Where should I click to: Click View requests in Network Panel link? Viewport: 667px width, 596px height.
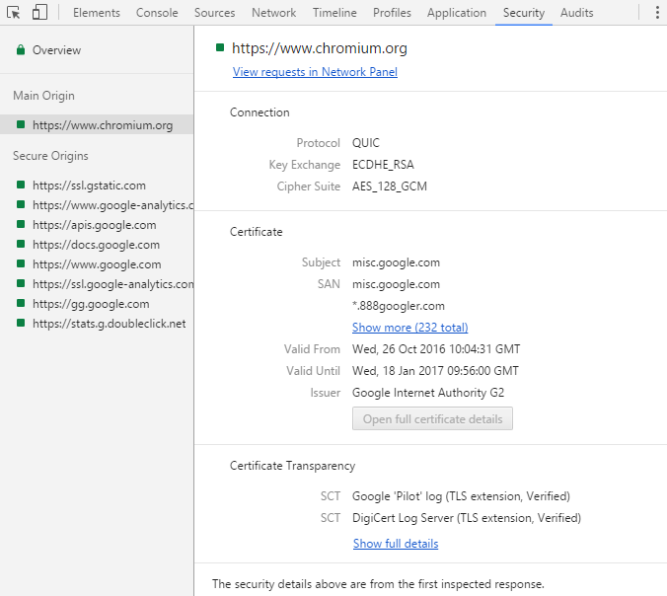(315, 72)
